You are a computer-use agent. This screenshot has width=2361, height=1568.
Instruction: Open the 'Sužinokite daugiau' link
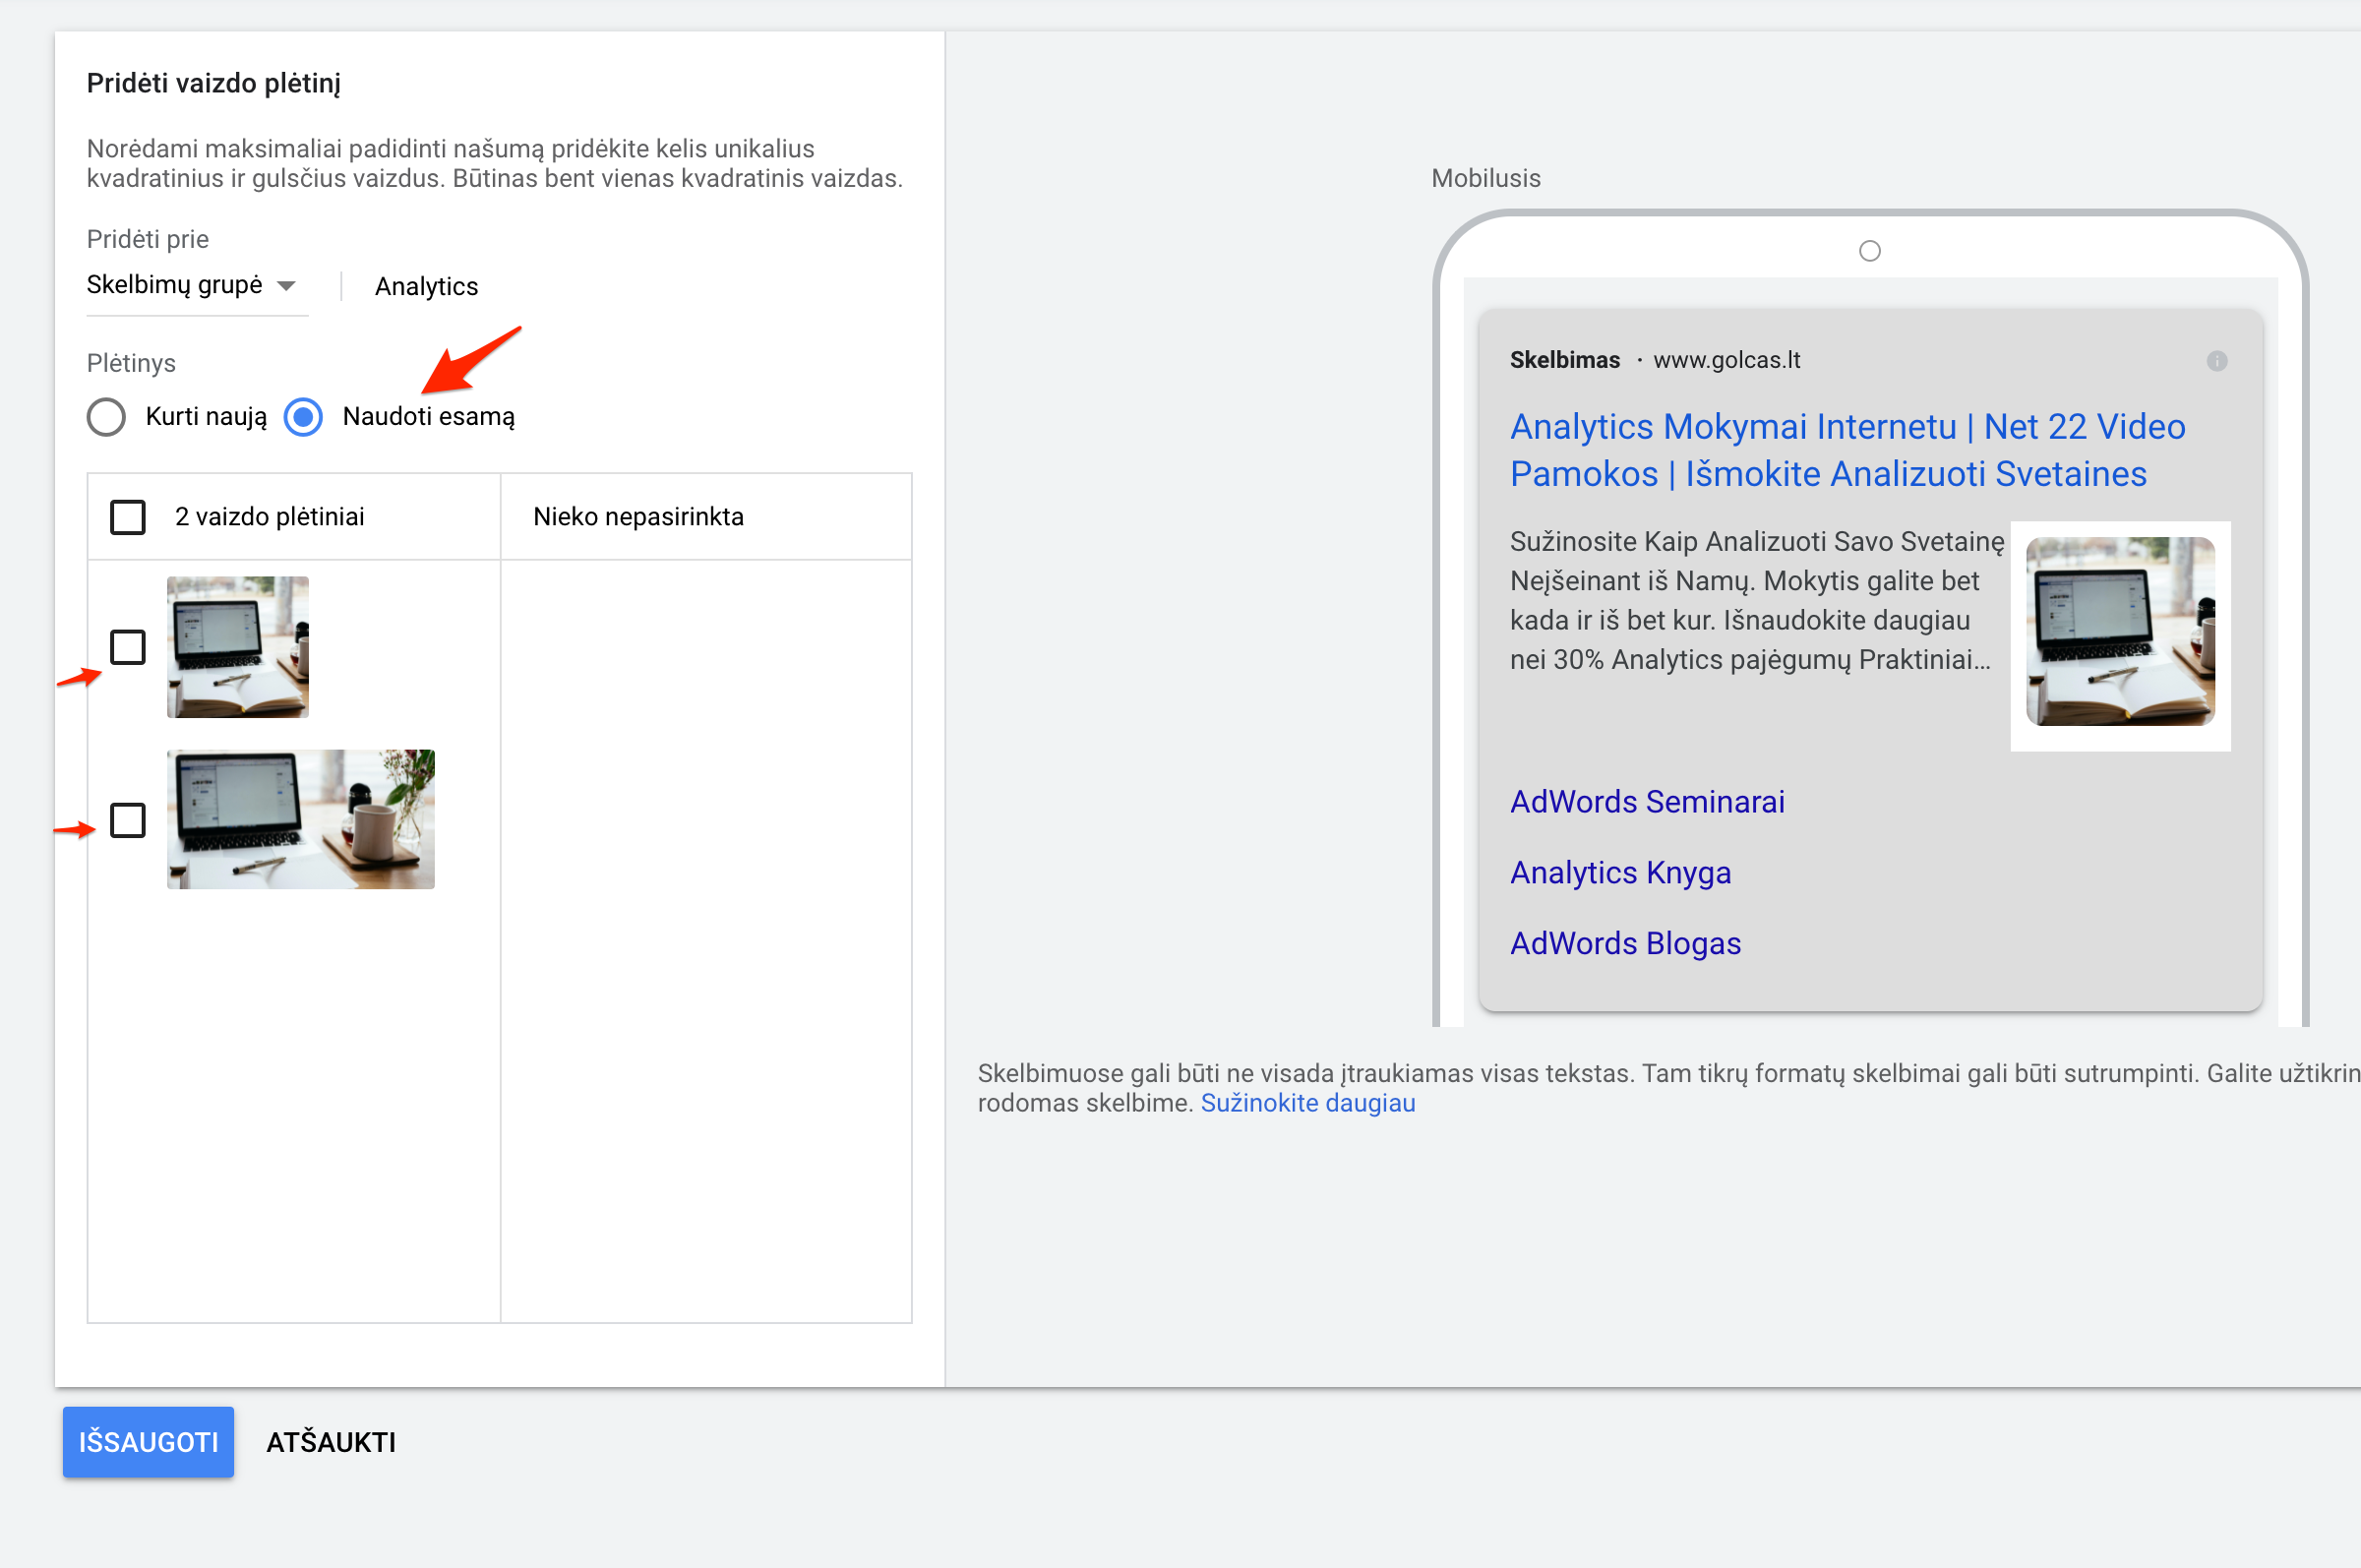coord(1308,1103)
